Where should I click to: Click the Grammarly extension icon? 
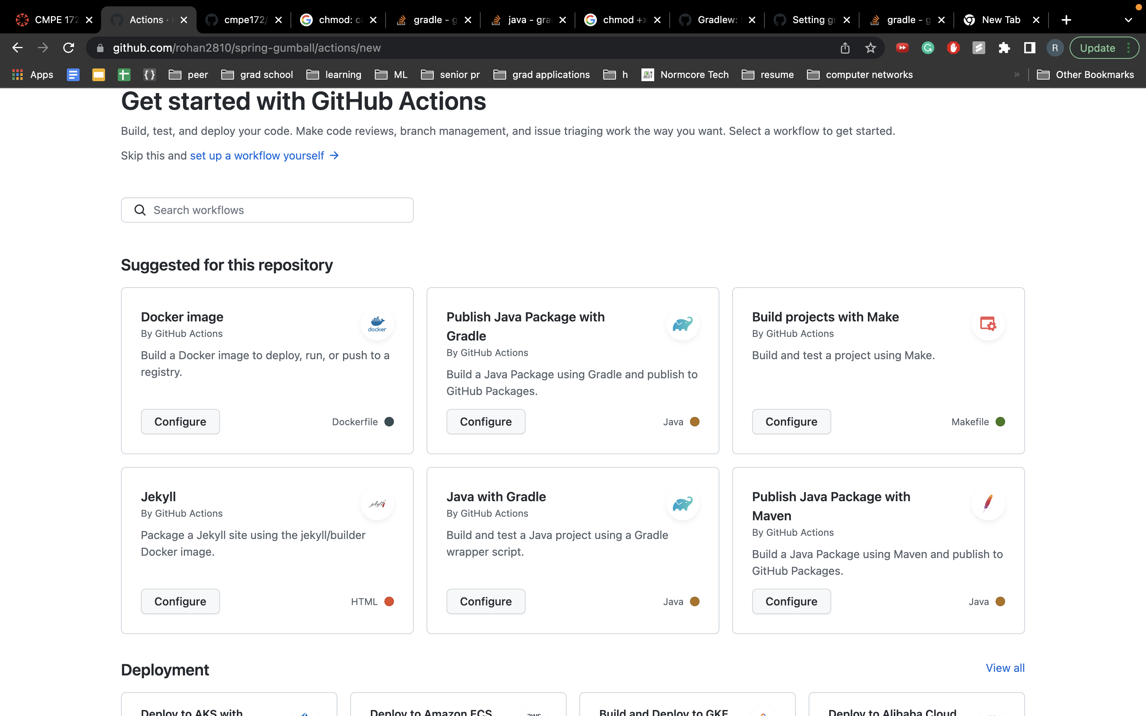pyautogui.click(x=928, y=48)
